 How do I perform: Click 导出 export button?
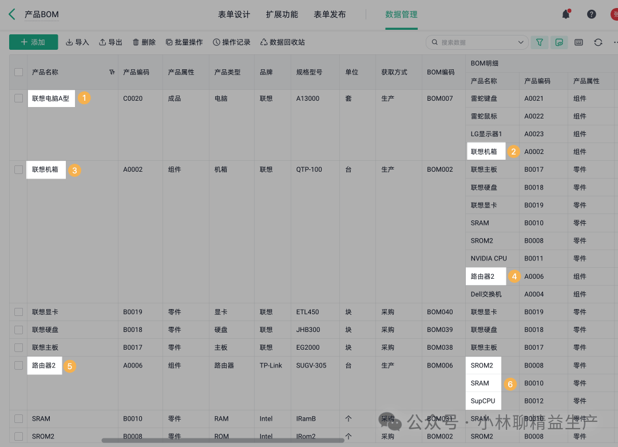110,42
